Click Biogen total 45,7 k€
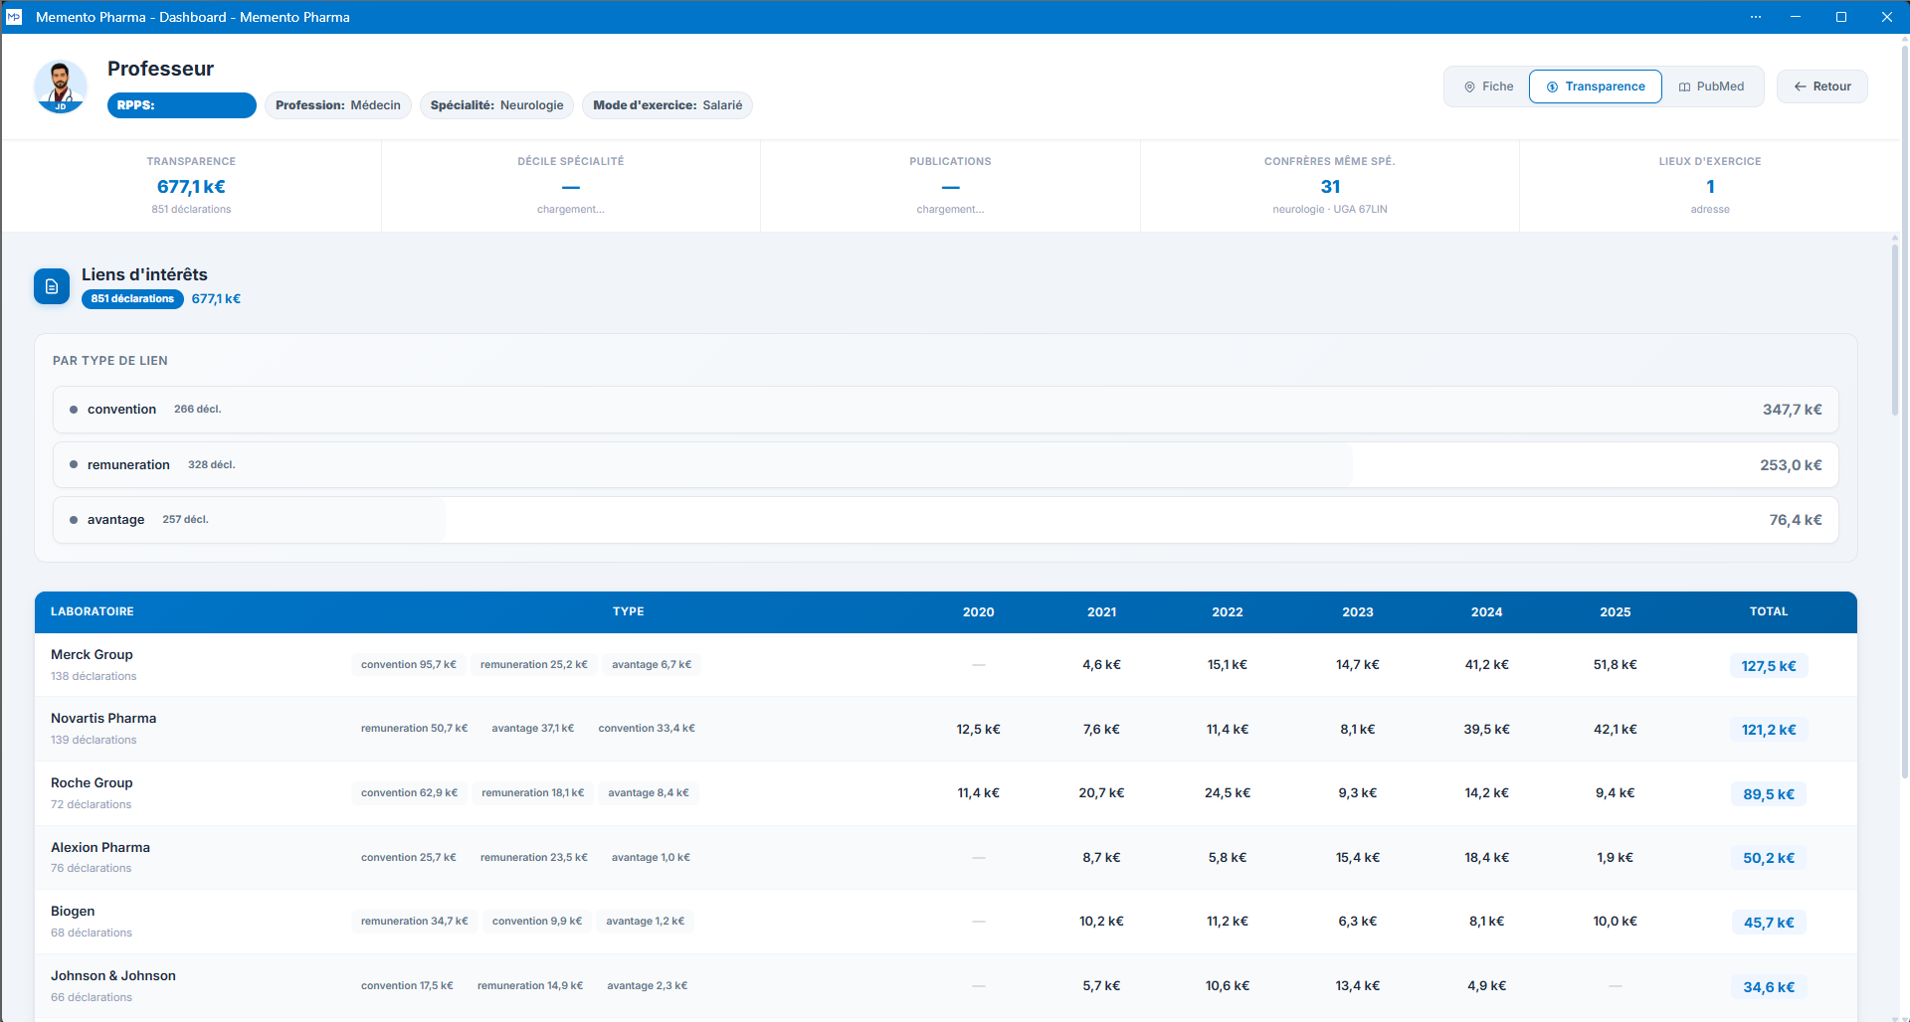1910x1022 pixels. point(1769,923)
